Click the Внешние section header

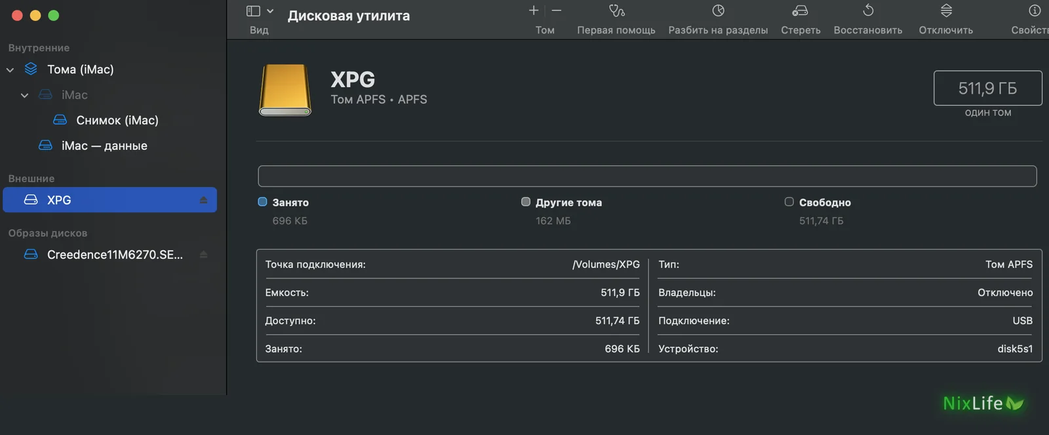click(31, 179)
